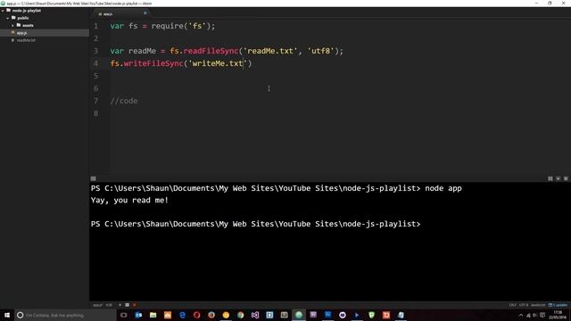Close the terminal panel

[x=566, y=178]
